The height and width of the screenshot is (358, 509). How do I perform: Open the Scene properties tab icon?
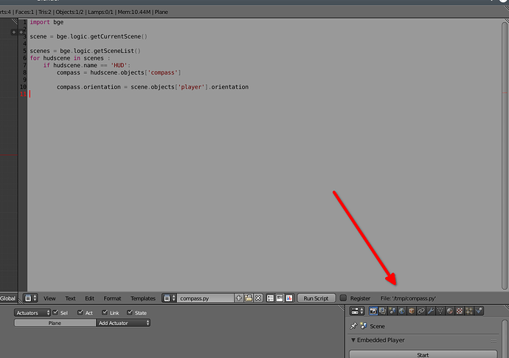coord(392,311)
